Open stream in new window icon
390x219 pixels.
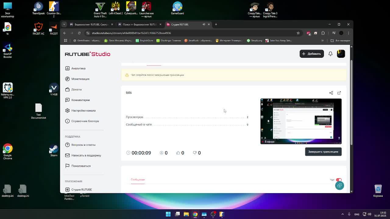[339, 93]
